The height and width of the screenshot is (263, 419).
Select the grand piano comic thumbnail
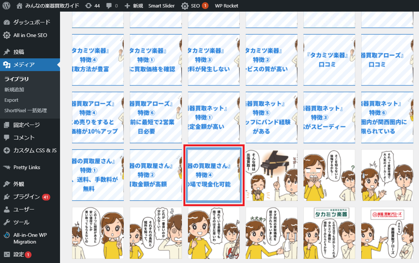272,175
